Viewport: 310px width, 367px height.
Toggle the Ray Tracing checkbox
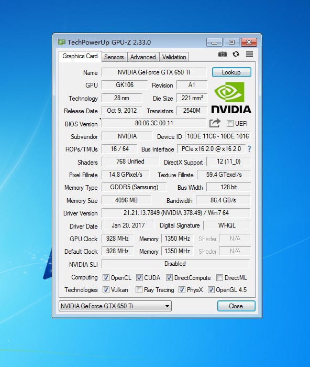tap(139, 290)
